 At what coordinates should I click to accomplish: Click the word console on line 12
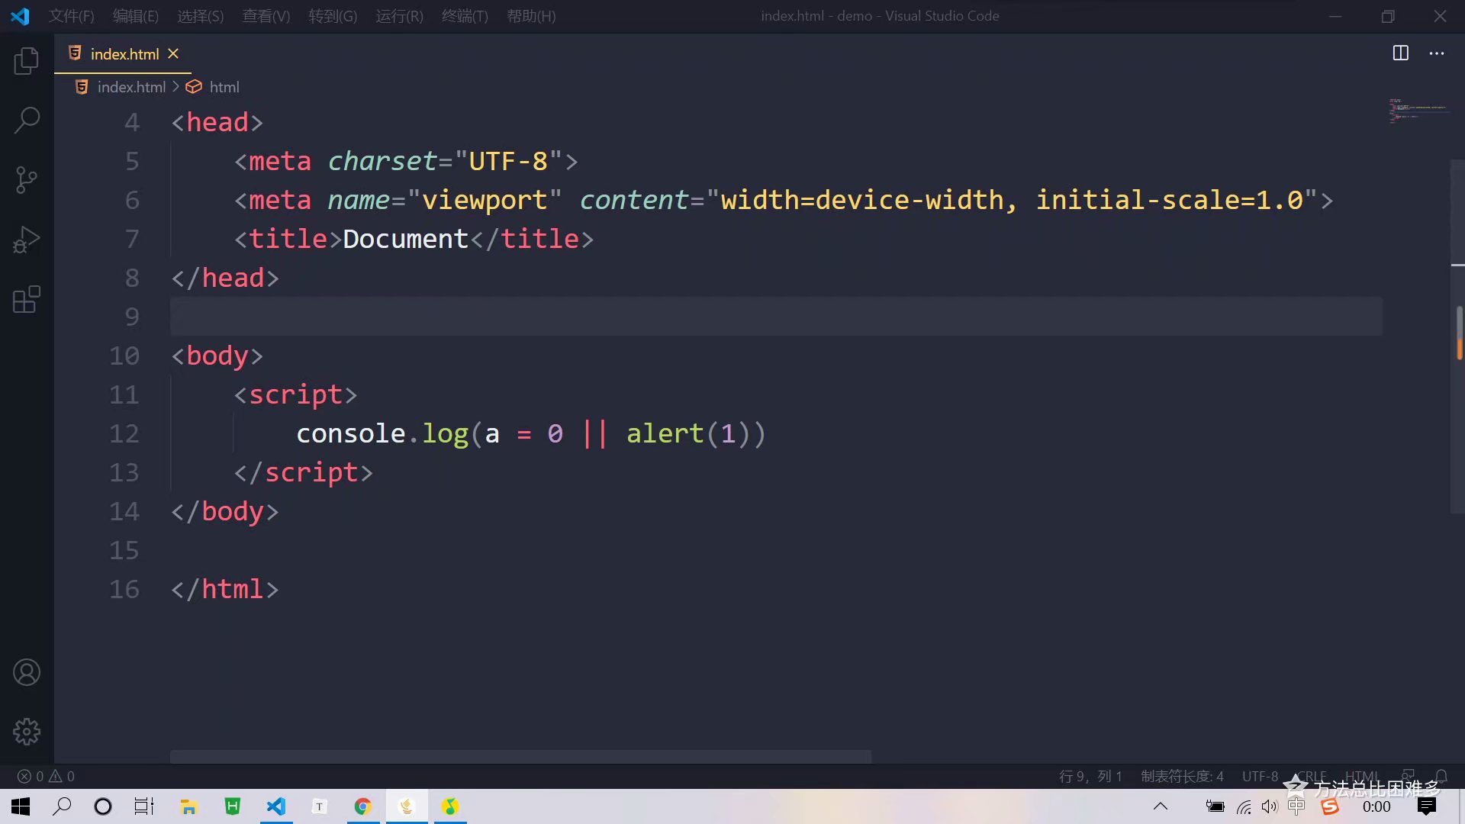351,433
